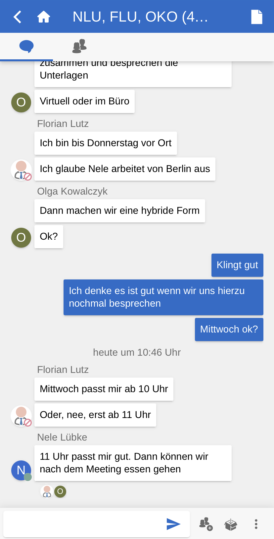This screenshot has width=274, height=539.
Task: Open the package box icon
Action: click(x=231, y=524)
